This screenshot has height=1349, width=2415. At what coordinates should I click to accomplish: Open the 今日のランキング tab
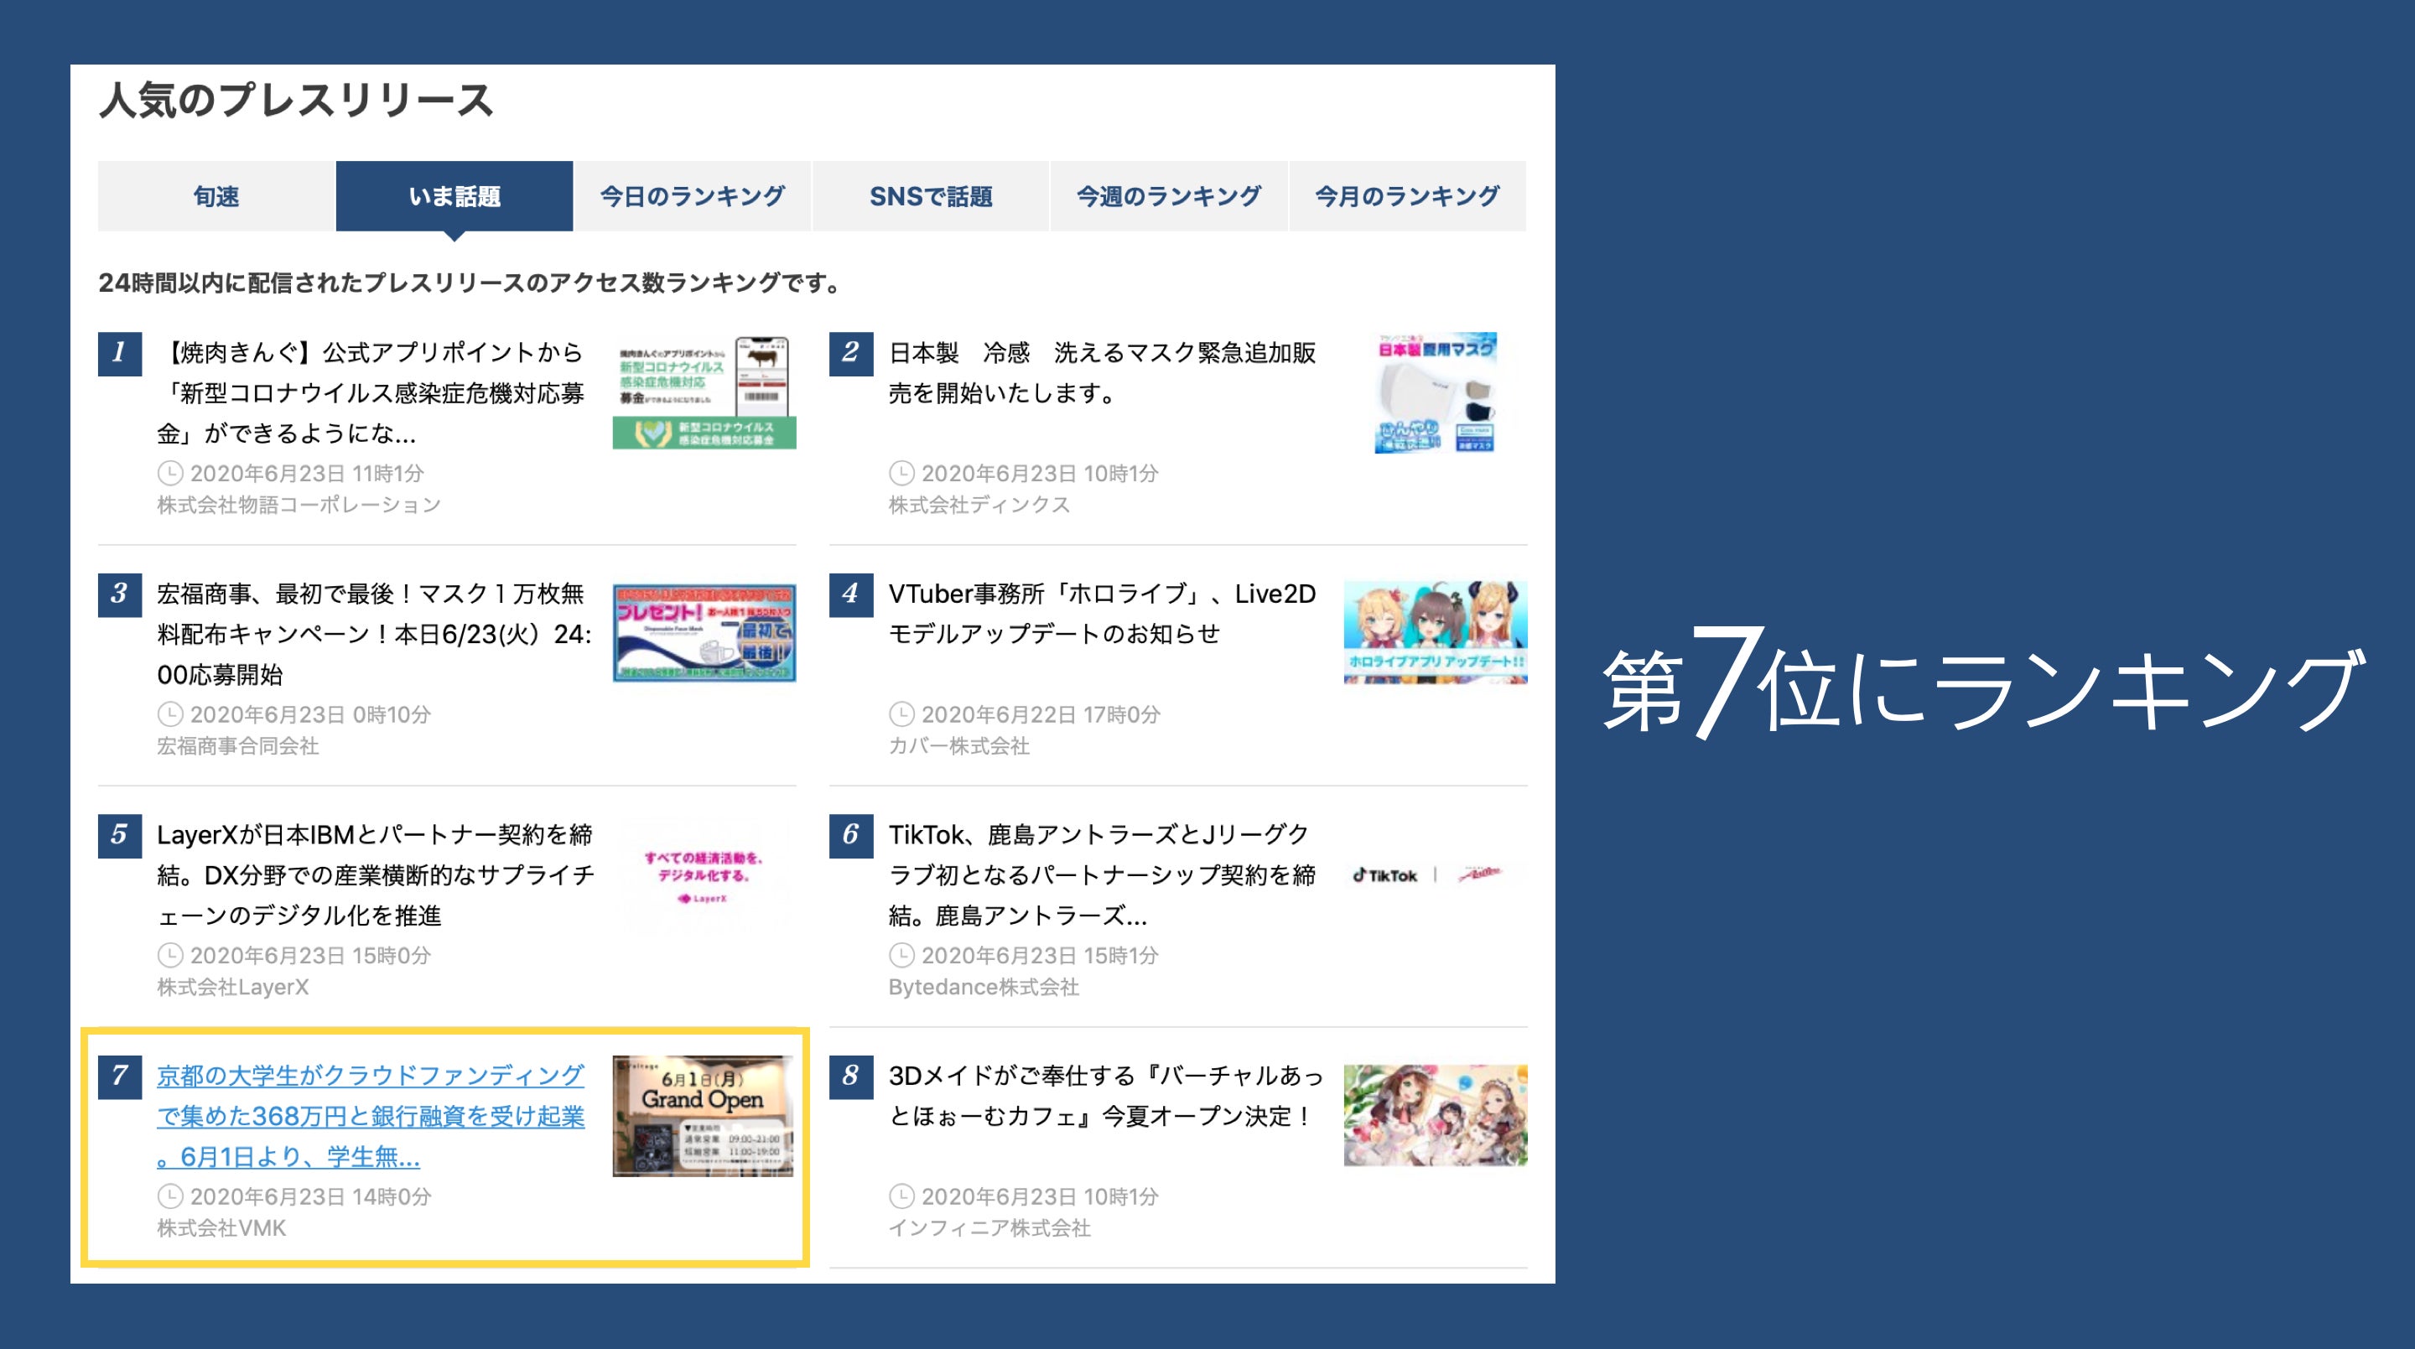pyautogui.click(x=692, y=196)
